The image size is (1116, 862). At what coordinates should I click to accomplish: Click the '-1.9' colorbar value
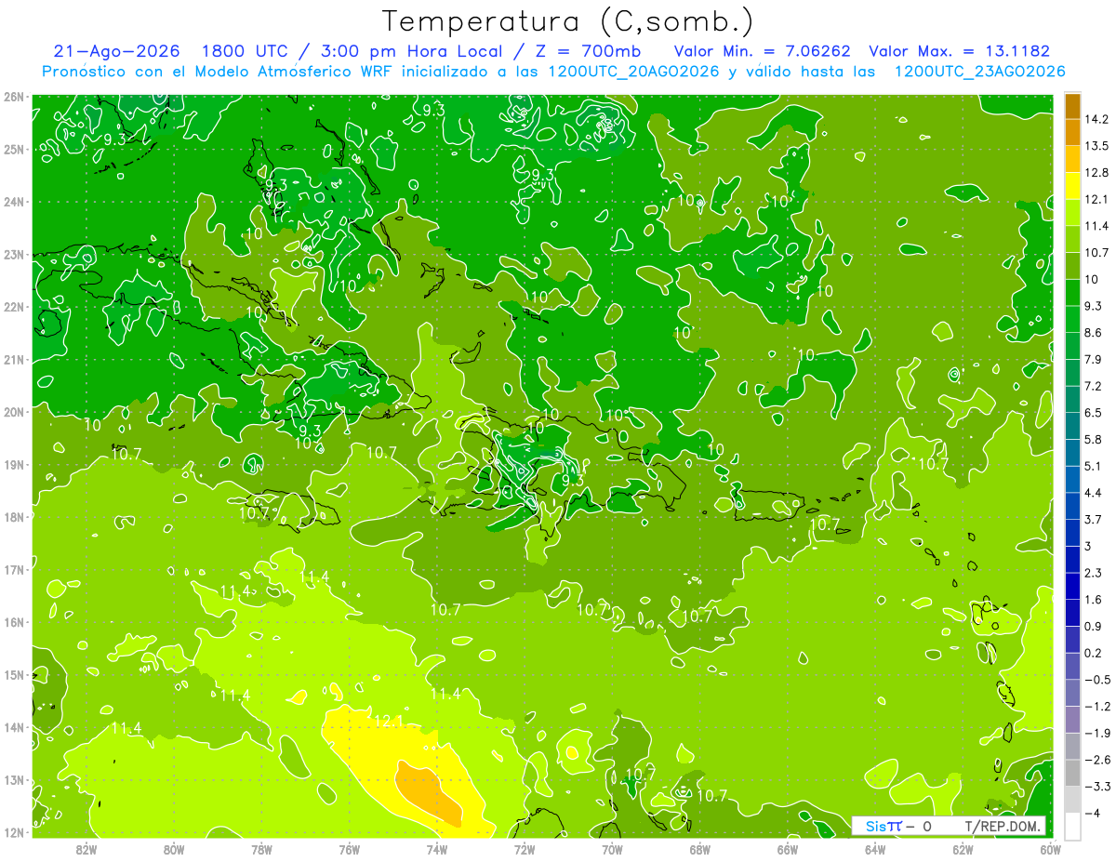[x=1097, y=733]
